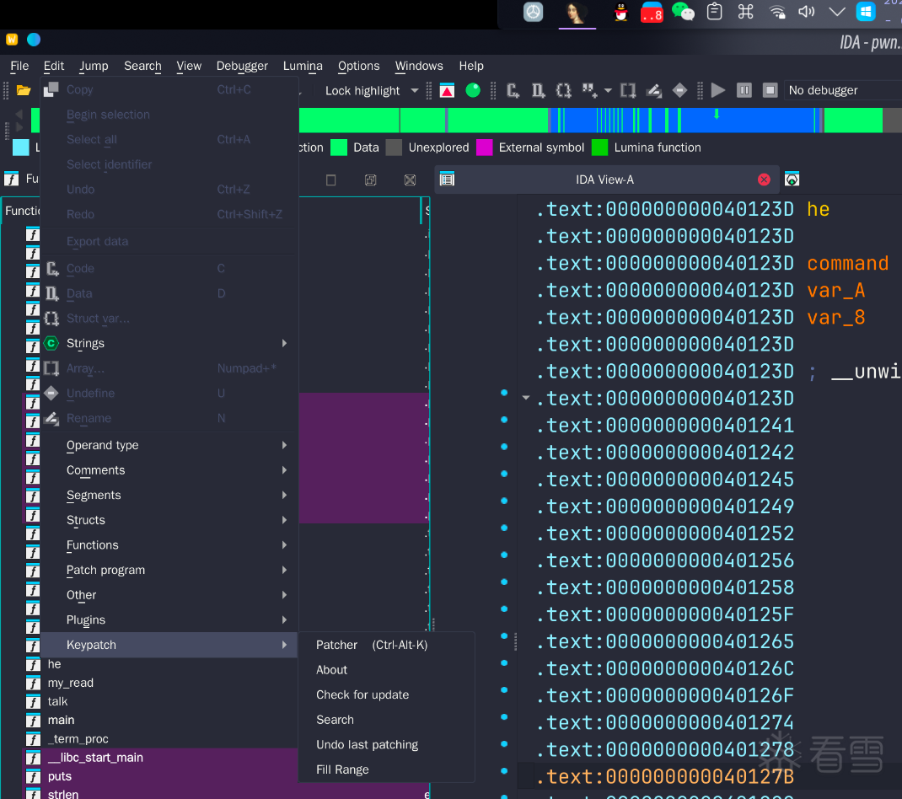The height and width of the screenshot is (799, 902).
Task: Click the start debugger play button
Action: tap(718, 90)
